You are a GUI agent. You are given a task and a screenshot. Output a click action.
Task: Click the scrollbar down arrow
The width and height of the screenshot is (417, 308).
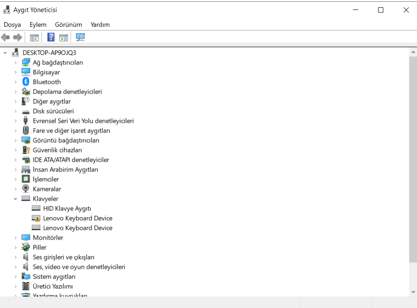(x=413, y=292)
